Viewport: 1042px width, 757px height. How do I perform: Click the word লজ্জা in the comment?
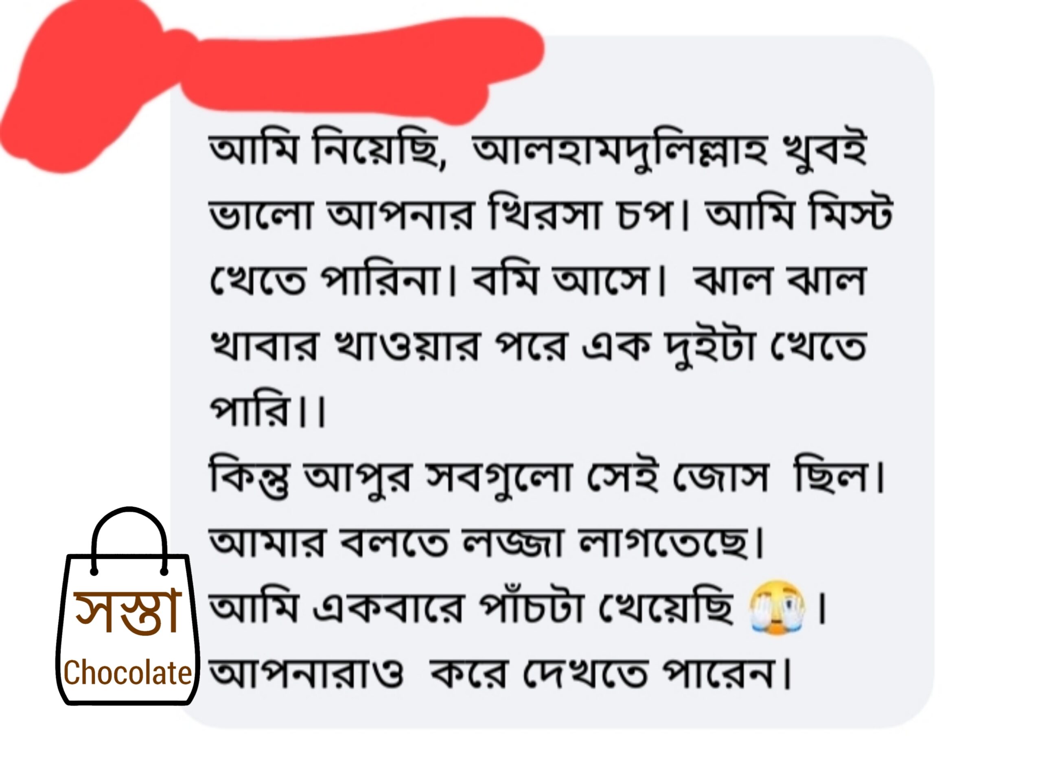[512, 543]
